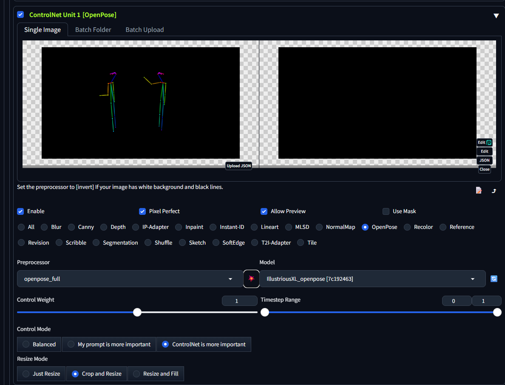Choose the Depth control type
This screenshot has width=505, height=385.
point(113,227)
